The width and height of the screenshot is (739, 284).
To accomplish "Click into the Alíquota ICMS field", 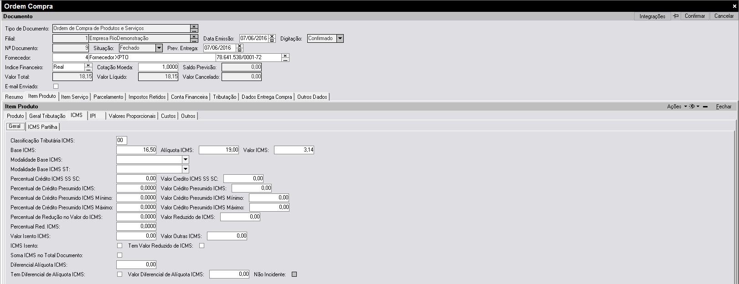I will pyautogui.click(x=219, y=150).
